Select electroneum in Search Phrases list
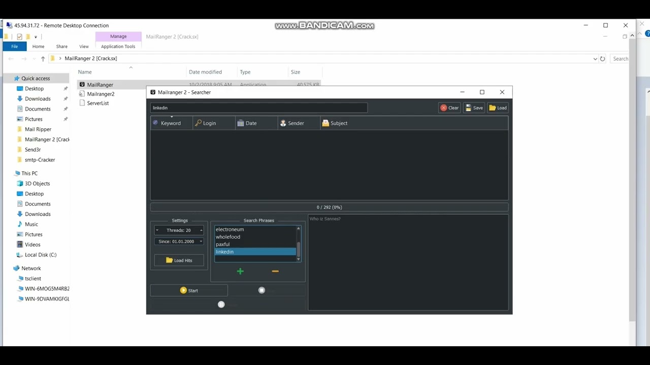The image size is (650, 365). (230, 229)
